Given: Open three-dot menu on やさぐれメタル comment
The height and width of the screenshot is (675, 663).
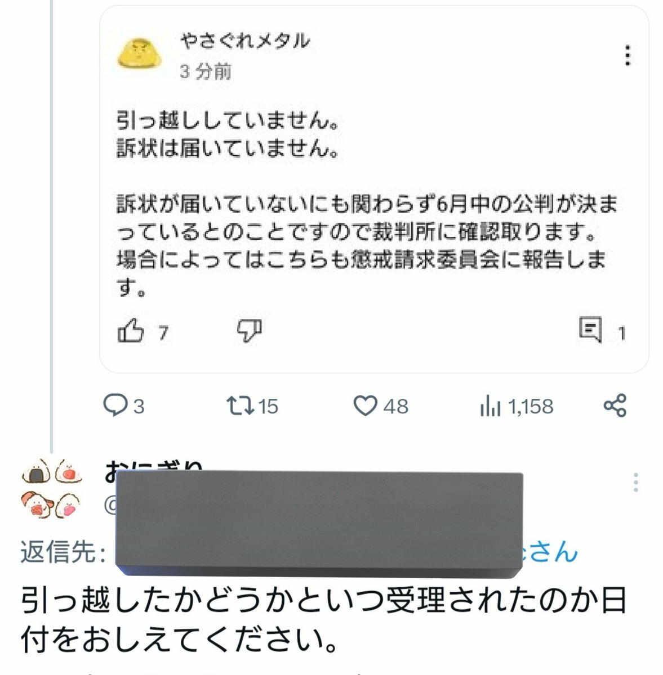Looking at the screenshot, I should tap(628, 56).
